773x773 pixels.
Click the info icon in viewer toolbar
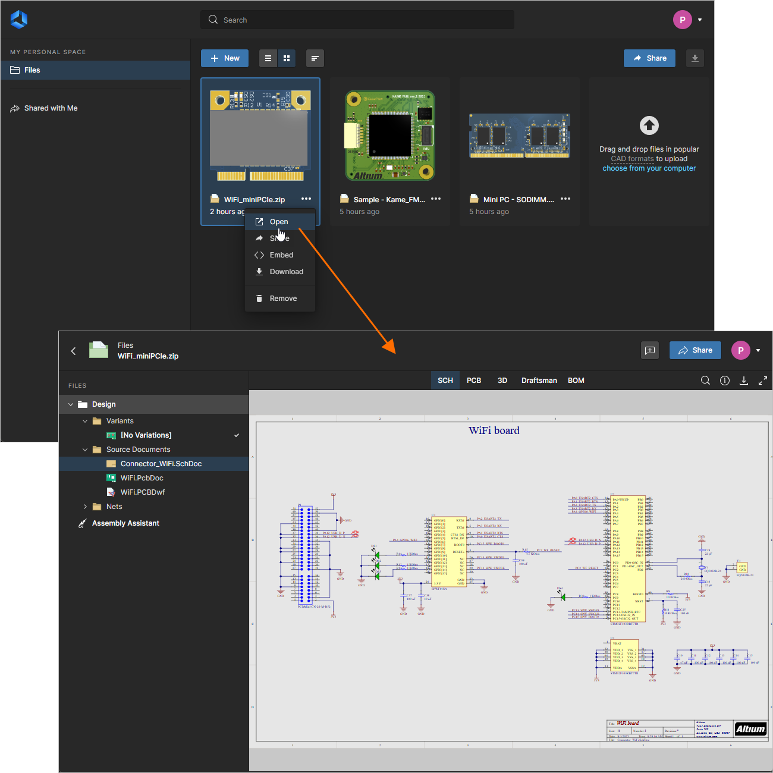click(725, 381)
